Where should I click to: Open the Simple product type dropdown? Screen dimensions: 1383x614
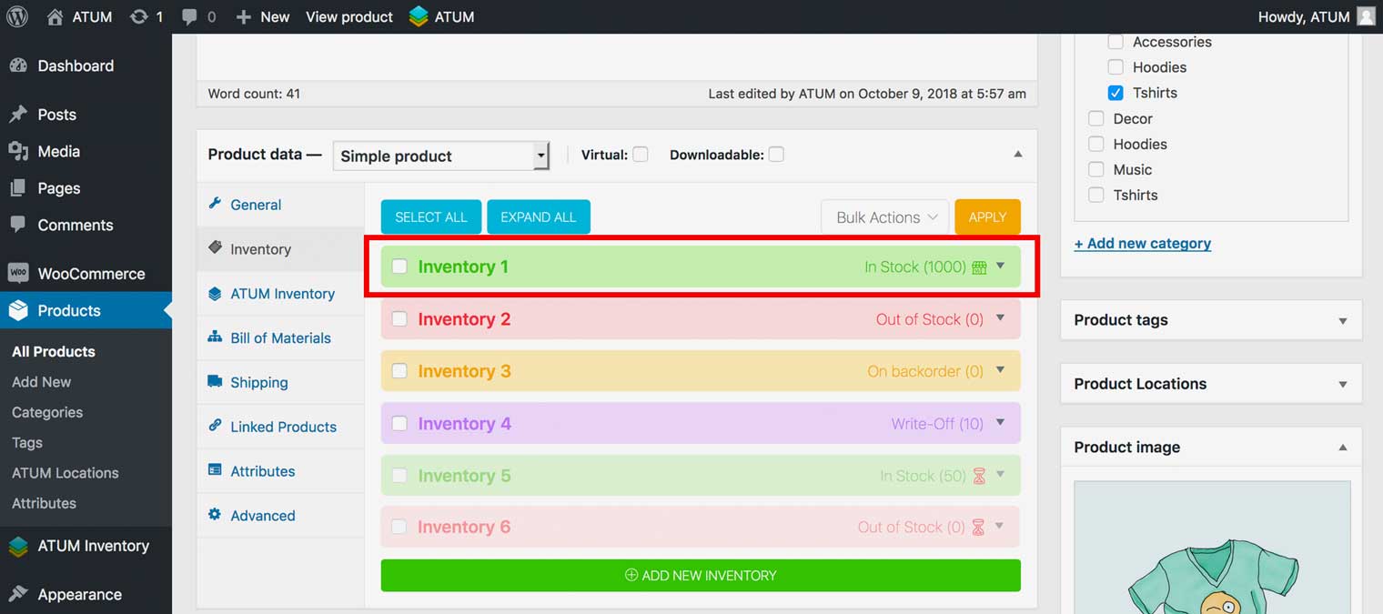[x=441, y=156]
